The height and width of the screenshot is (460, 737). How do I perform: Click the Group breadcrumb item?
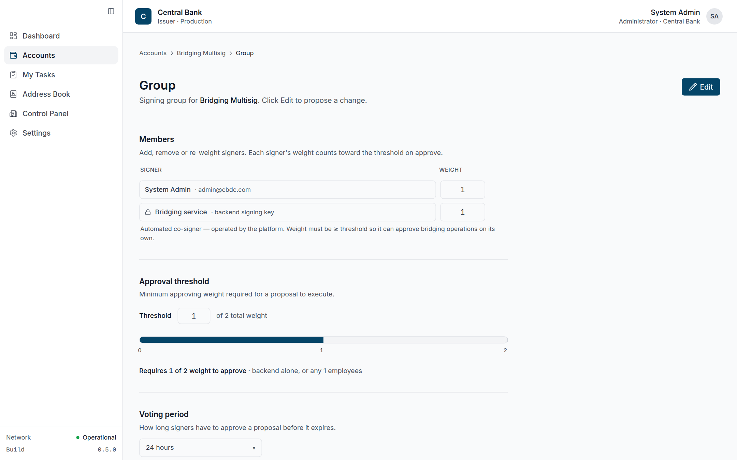click(x=245, y=53)
